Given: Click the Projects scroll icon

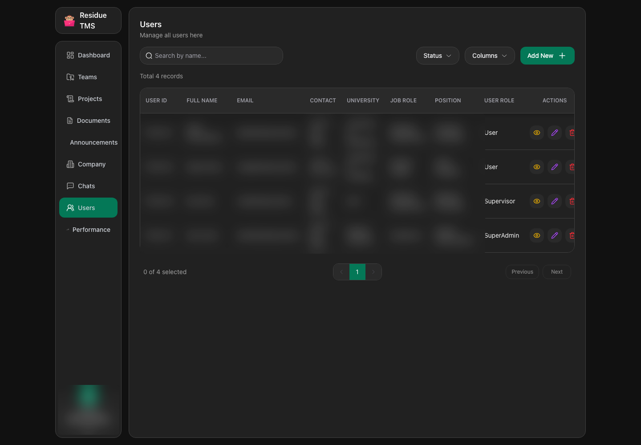Looking at the screenshot, I should tap(70, 99).
